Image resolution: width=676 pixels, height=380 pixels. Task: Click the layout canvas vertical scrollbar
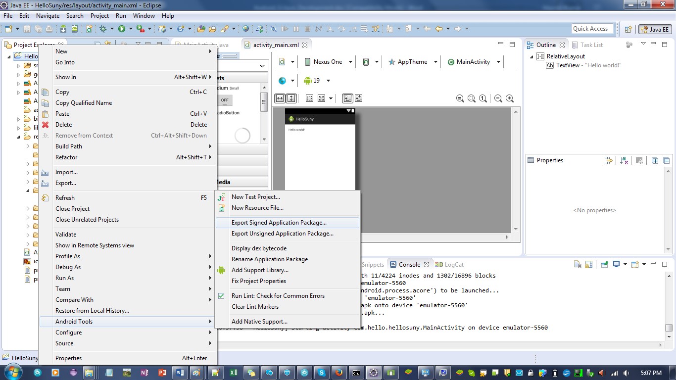516,170
